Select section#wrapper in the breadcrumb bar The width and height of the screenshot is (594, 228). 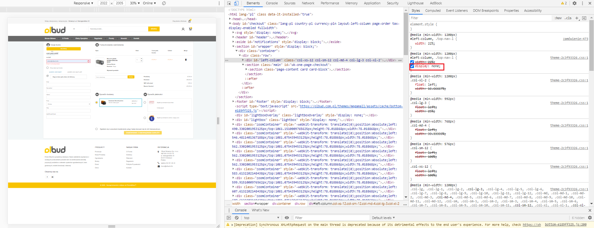(256, 204)
